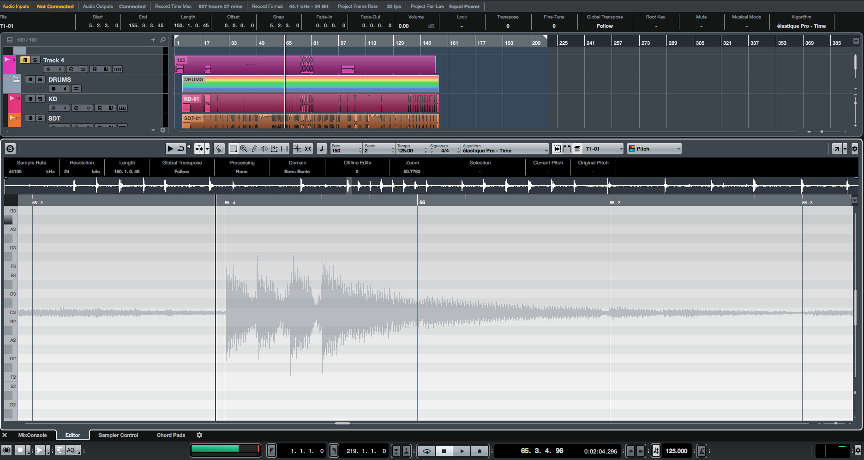Click the right locator 219.1.1.0 field

366,451
